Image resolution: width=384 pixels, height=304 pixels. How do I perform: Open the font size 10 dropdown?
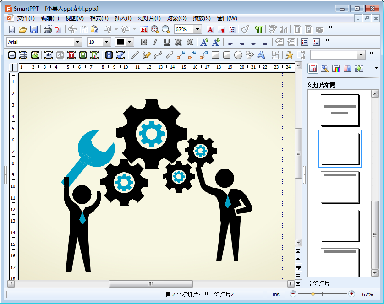tap(106, 42)
